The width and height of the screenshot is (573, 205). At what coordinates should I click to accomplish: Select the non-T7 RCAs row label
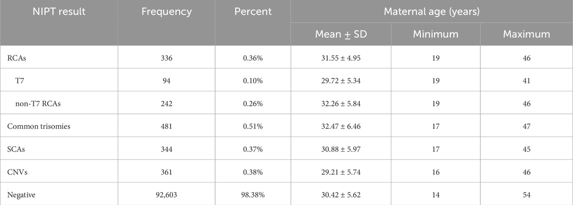[37, 103]
